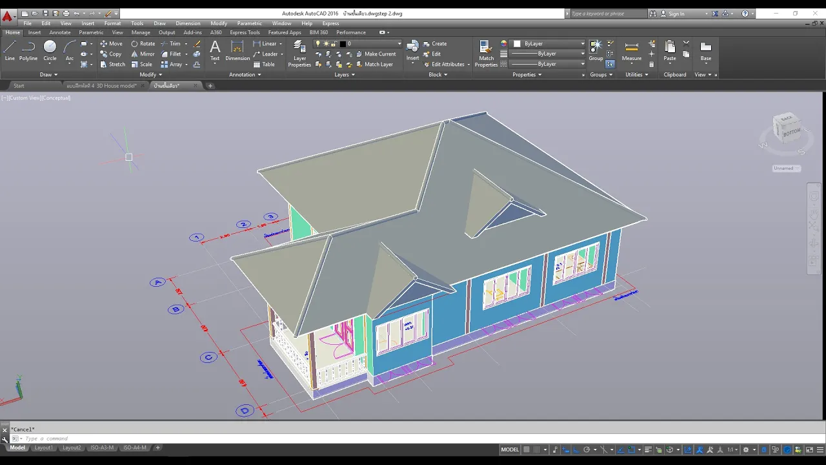Activate the Arc tool

click(x=70, y=50)
